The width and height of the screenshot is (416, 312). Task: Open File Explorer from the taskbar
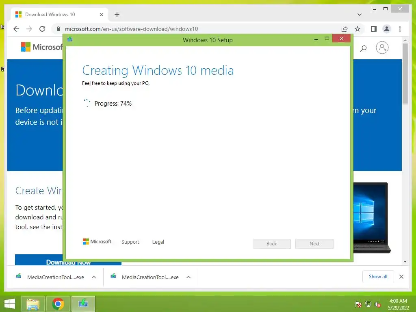click(x=32, y=304)
